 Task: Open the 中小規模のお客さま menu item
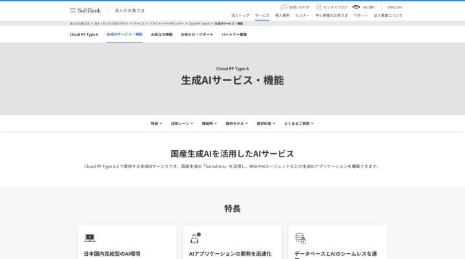331,15
